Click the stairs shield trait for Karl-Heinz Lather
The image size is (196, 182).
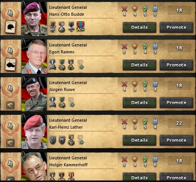click(x=53, y=140)
